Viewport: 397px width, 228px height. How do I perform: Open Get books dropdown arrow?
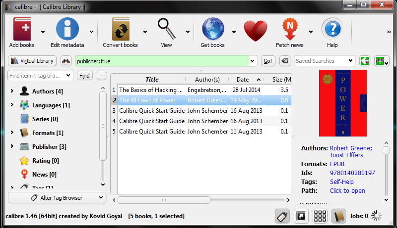point(234,32)
